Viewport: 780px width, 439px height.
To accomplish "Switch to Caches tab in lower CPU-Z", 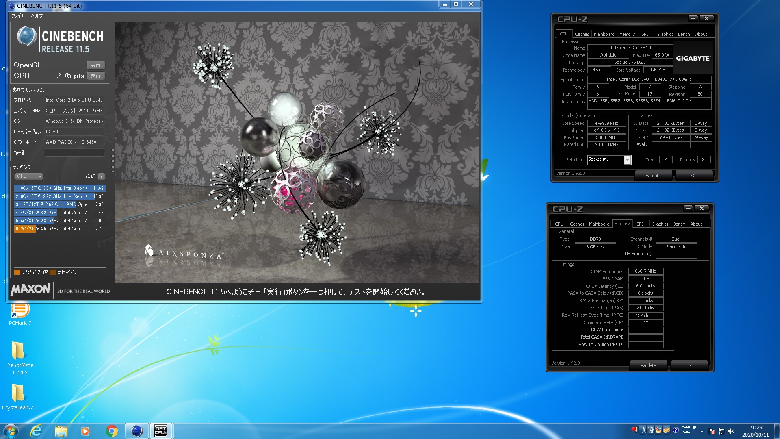I will tap(577, 224).
